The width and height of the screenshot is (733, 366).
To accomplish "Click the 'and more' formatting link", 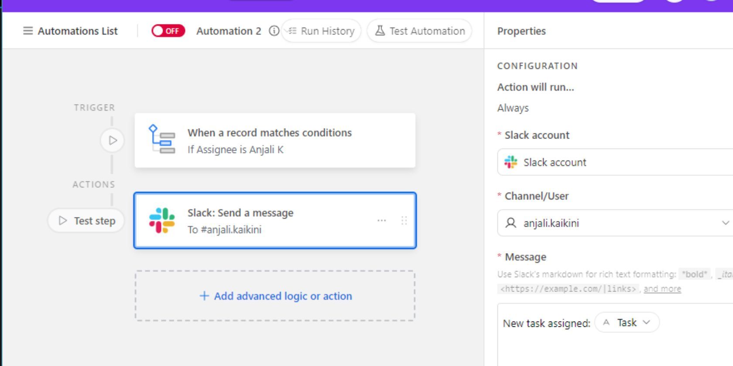I will (x=662, y=288).
